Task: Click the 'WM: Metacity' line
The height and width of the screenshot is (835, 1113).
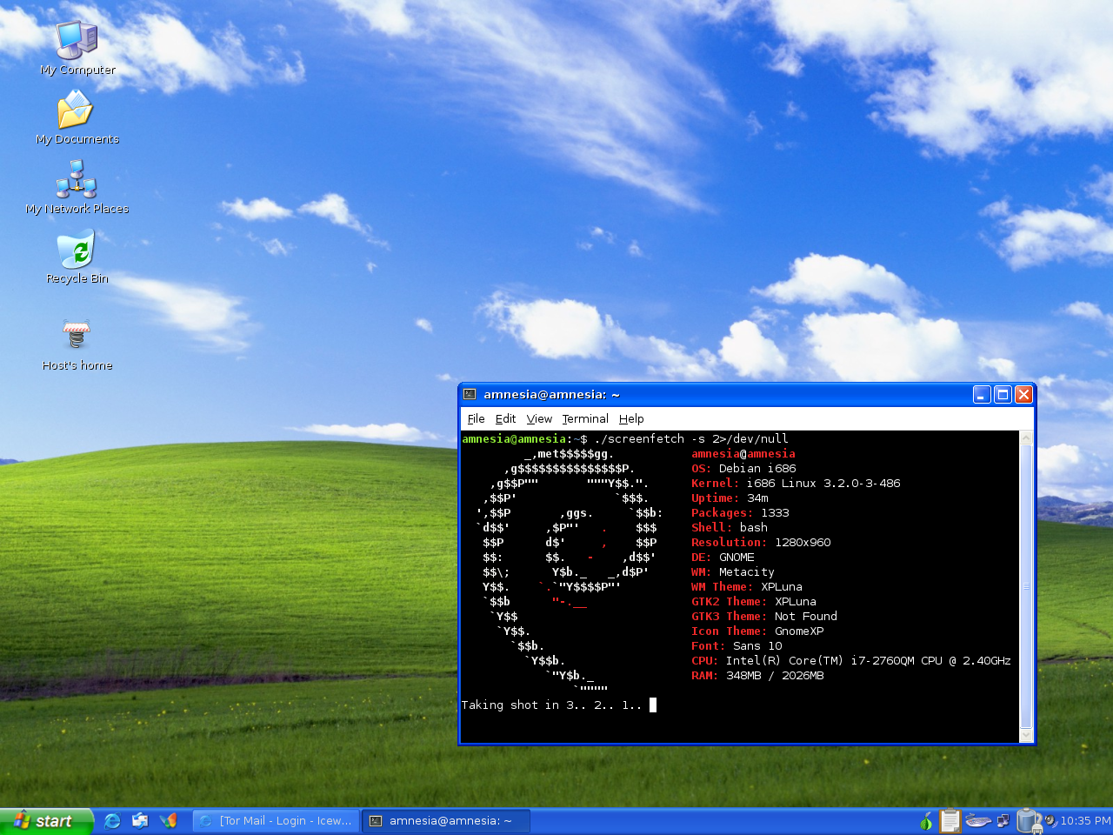Action: tap(733, 571)
